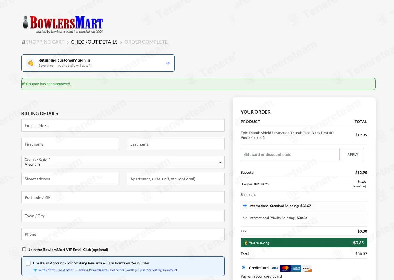Click the Shipment label
394x280 pixels.
tap(248, 195)
